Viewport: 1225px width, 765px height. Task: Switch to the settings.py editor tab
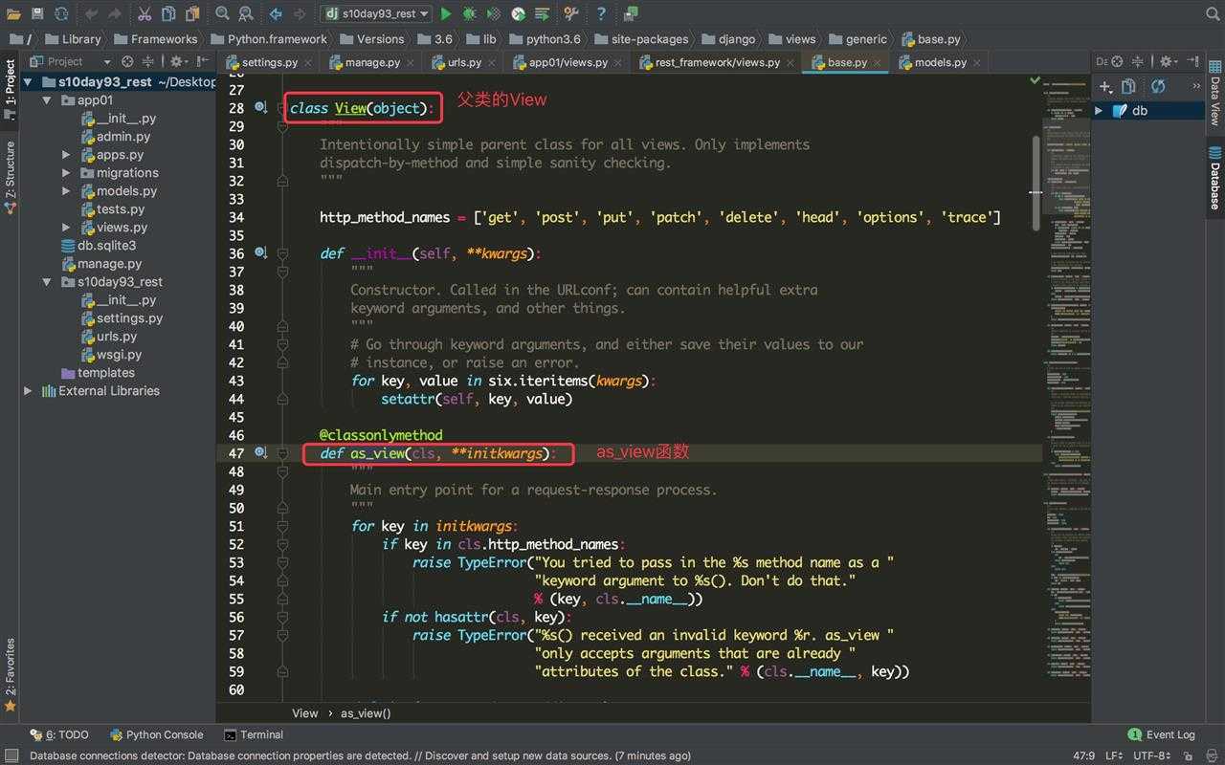pos(269,62)
